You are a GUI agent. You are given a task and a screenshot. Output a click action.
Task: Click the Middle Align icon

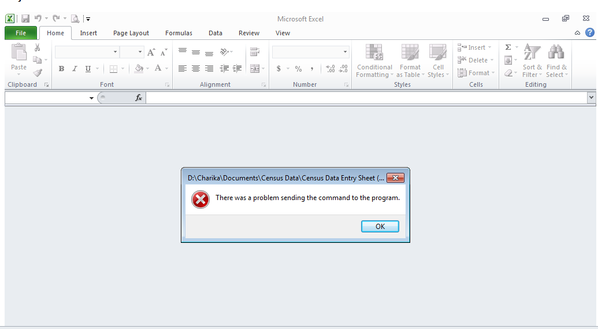pyautogui.click(x=196, y=52)
